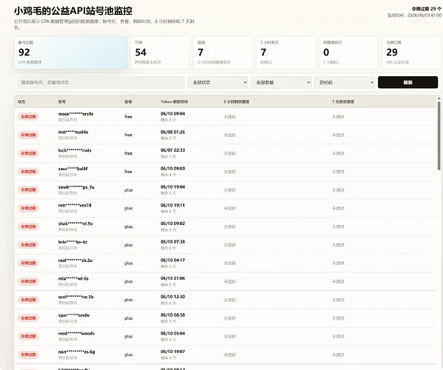Select account row lock********riats
The height and width of the screenshot is (370, 443).
[225, 153]
